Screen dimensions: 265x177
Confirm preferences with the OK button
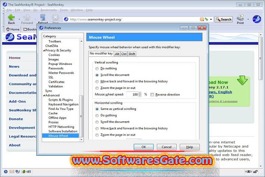[144, 147]
